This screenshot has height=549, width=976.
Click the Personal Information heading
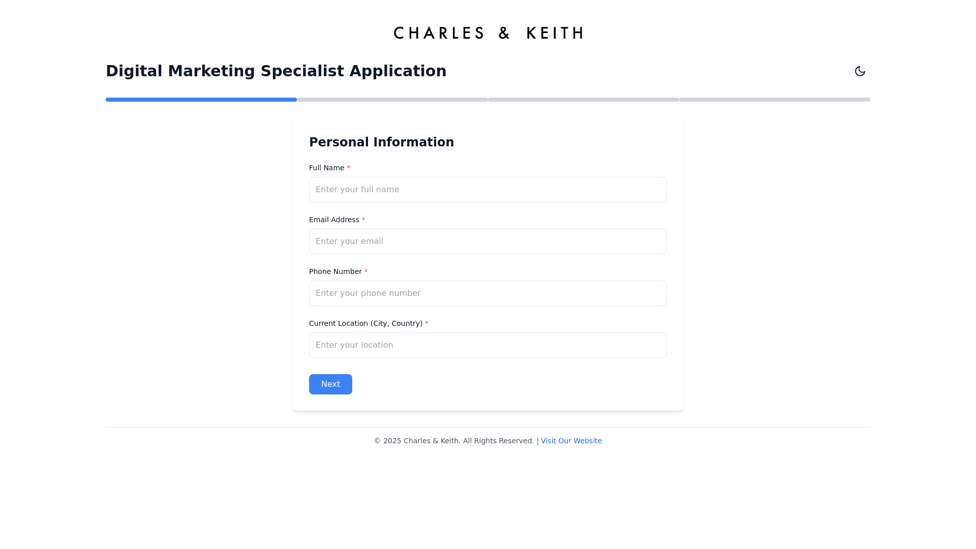381,142
